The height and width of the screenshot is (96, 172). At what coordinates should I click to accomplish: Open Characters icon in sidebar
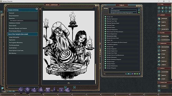[159, 36]
